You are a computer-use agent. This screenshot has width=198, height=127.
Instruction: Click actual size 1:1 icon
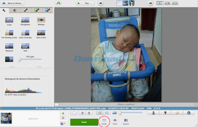click(x=107, y=113)
